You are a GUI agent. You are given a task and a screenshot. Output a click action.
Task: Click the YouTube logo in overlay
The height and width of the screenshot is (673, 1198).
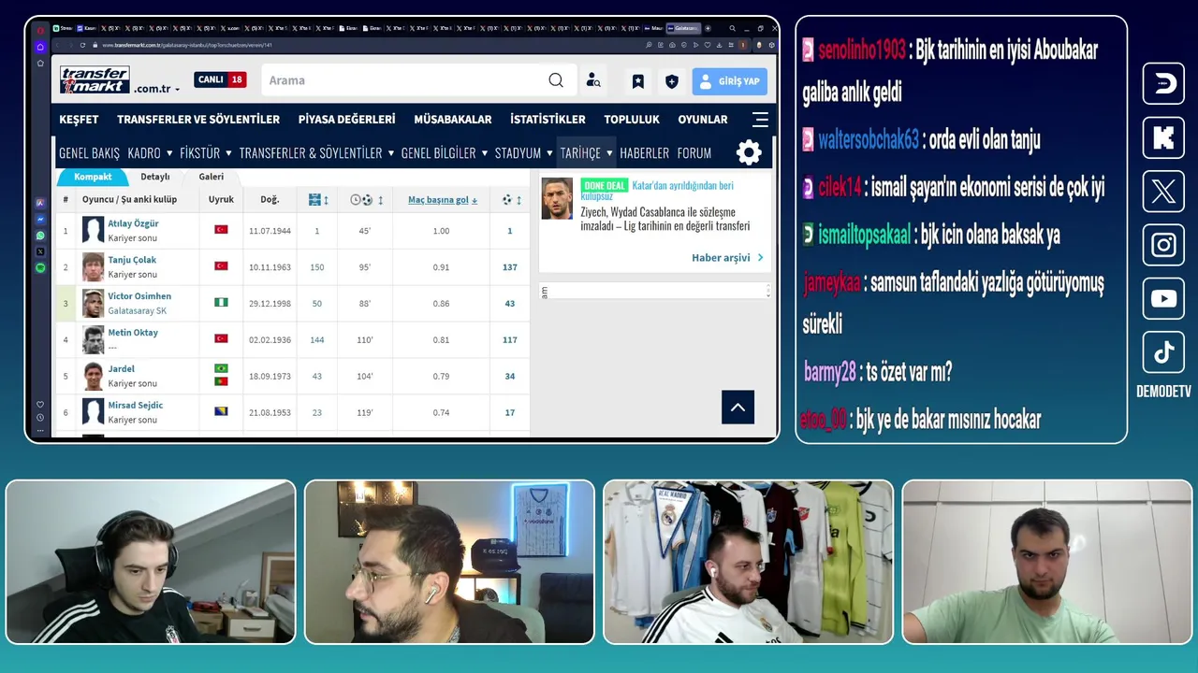(x=1163, y=299)
